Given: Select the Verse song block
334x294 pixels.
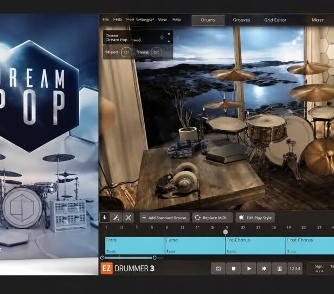Looking at the screenshot, I should click(195, 246).
